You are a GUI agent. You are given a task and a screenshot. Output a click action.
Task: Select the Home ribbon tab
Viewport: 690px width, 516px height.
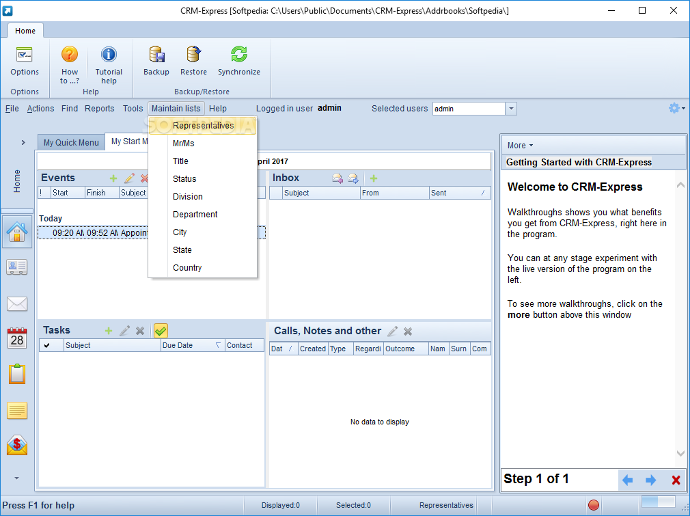[x=25, y=31]
